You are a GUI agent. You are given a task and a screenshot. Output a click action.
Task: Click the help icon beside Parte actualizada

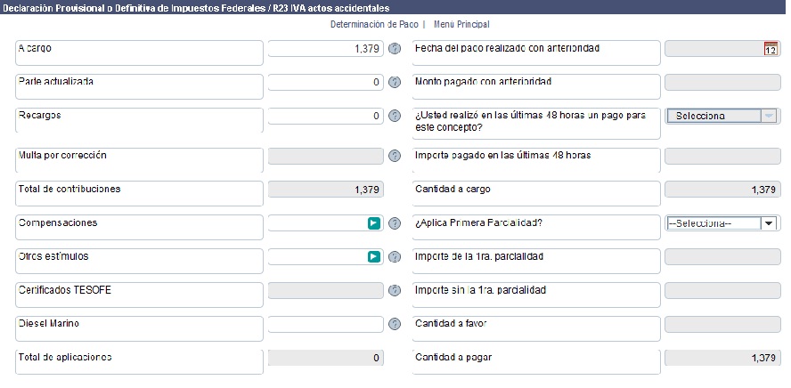(395, 82)
